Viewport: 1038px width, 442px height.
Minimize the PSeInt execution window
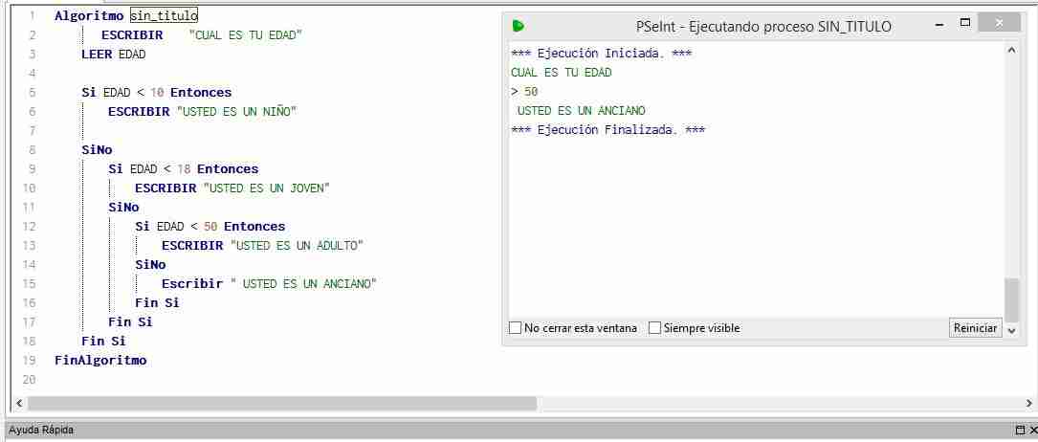(940, 25)
